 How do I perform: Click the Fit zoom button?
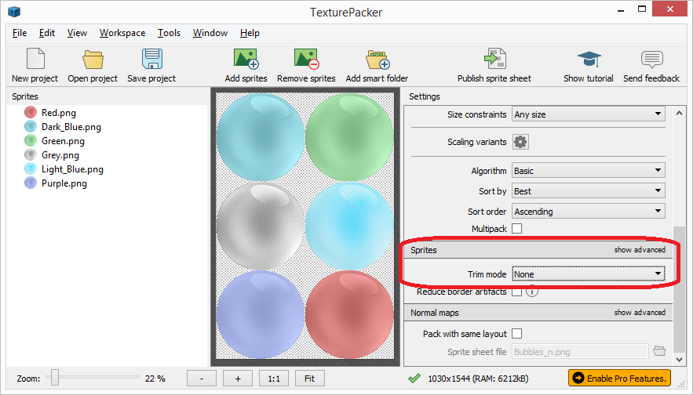(x=310, y=379)
